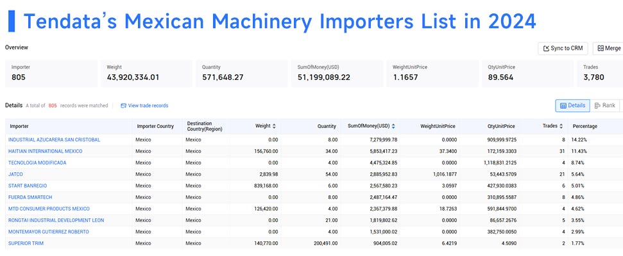Select the Importer 805 overview card
This screenshot has width=623, height=256.
(51, 74)
